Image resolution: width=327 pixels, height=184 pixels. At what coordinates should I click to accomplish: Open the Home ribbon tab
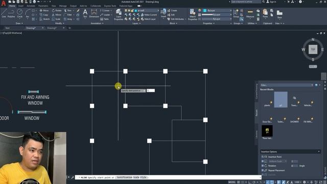pyautogui.click(x=12, y=6)
